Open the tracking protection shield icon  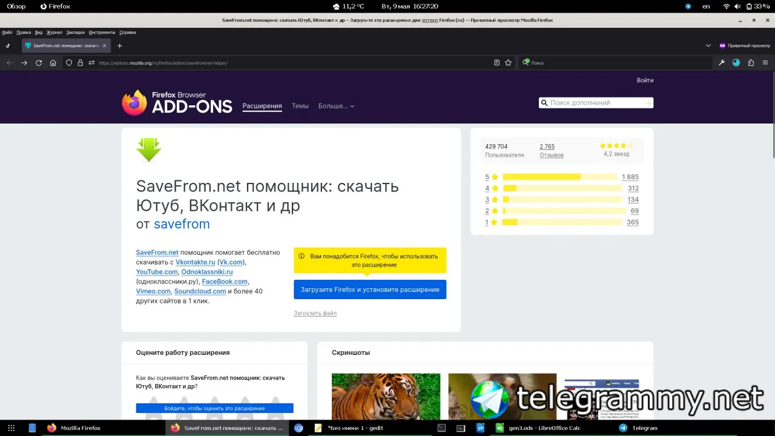coord(69,63)
